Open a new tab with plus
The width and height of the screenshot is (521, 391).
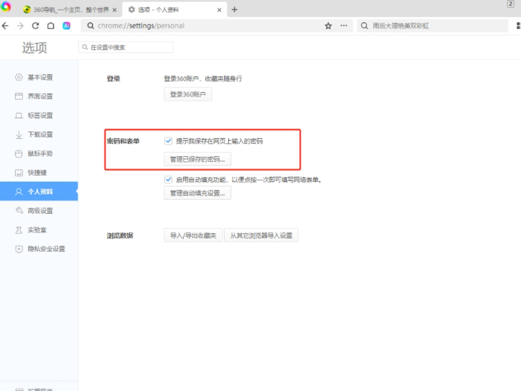pos(235,10)
